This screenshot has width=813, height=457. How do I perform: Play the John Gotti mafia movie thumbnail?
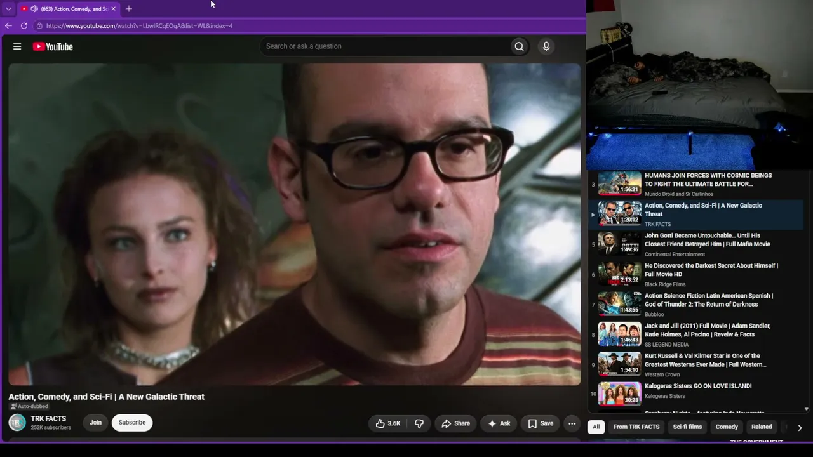[x=620, y=244]
